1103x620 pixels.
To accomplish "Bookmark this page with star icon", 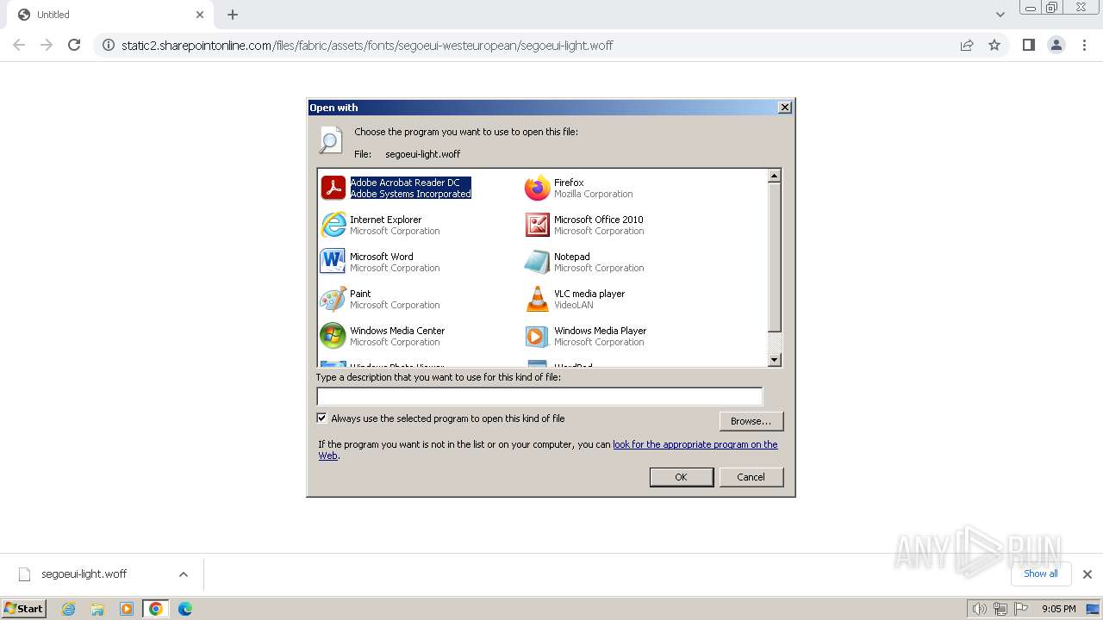I will 994,45.
